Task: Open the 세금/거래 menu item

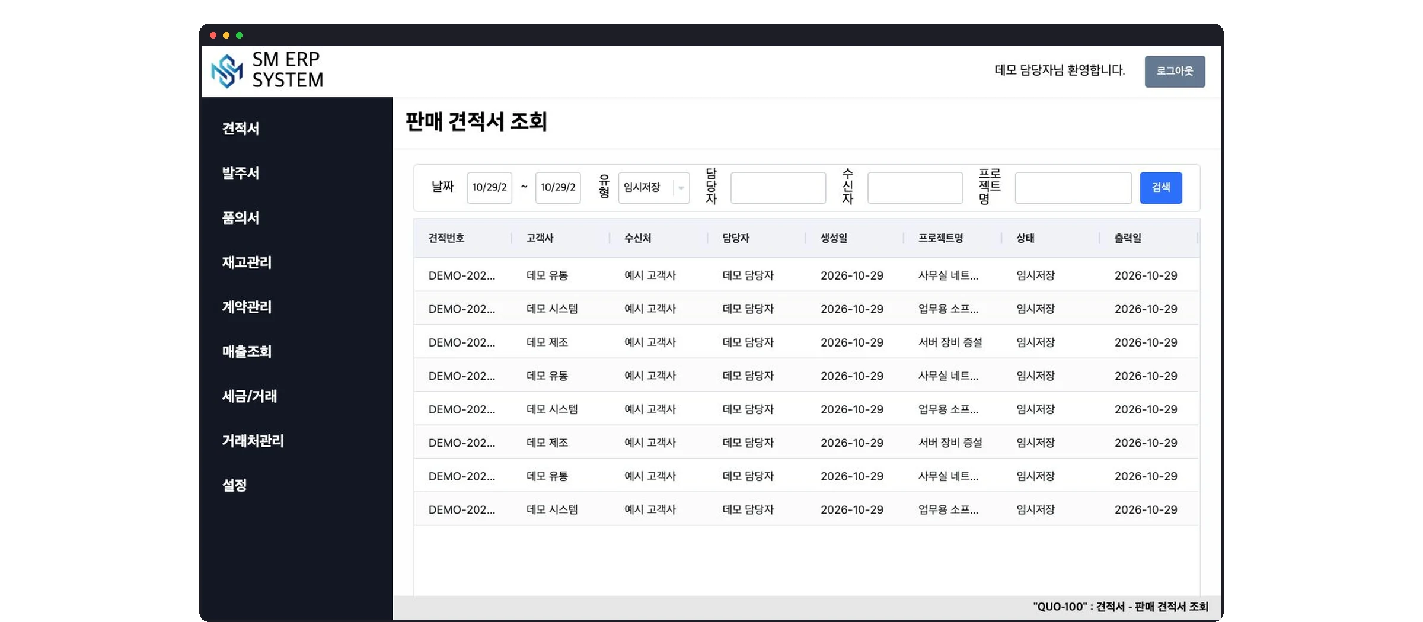Action: click(x=249, y=396)
